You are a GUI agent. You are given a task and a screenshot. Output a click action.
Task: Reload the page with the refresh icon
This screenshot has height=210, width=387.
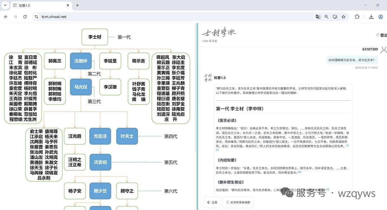[25, 17]
